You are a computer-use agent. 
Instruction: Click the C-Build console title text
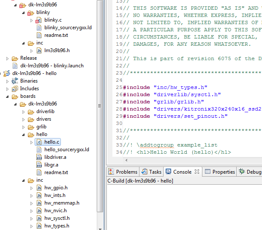(140, 181)
